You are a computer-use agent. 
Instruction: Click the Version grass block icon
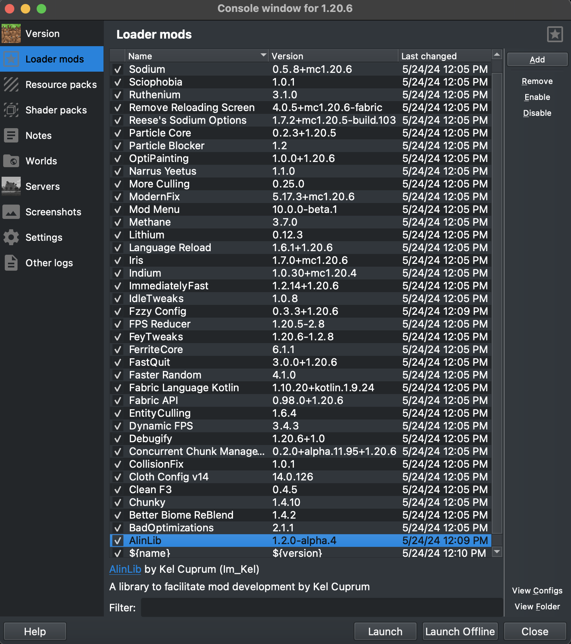pyautogui.click(x=11, y=33)
